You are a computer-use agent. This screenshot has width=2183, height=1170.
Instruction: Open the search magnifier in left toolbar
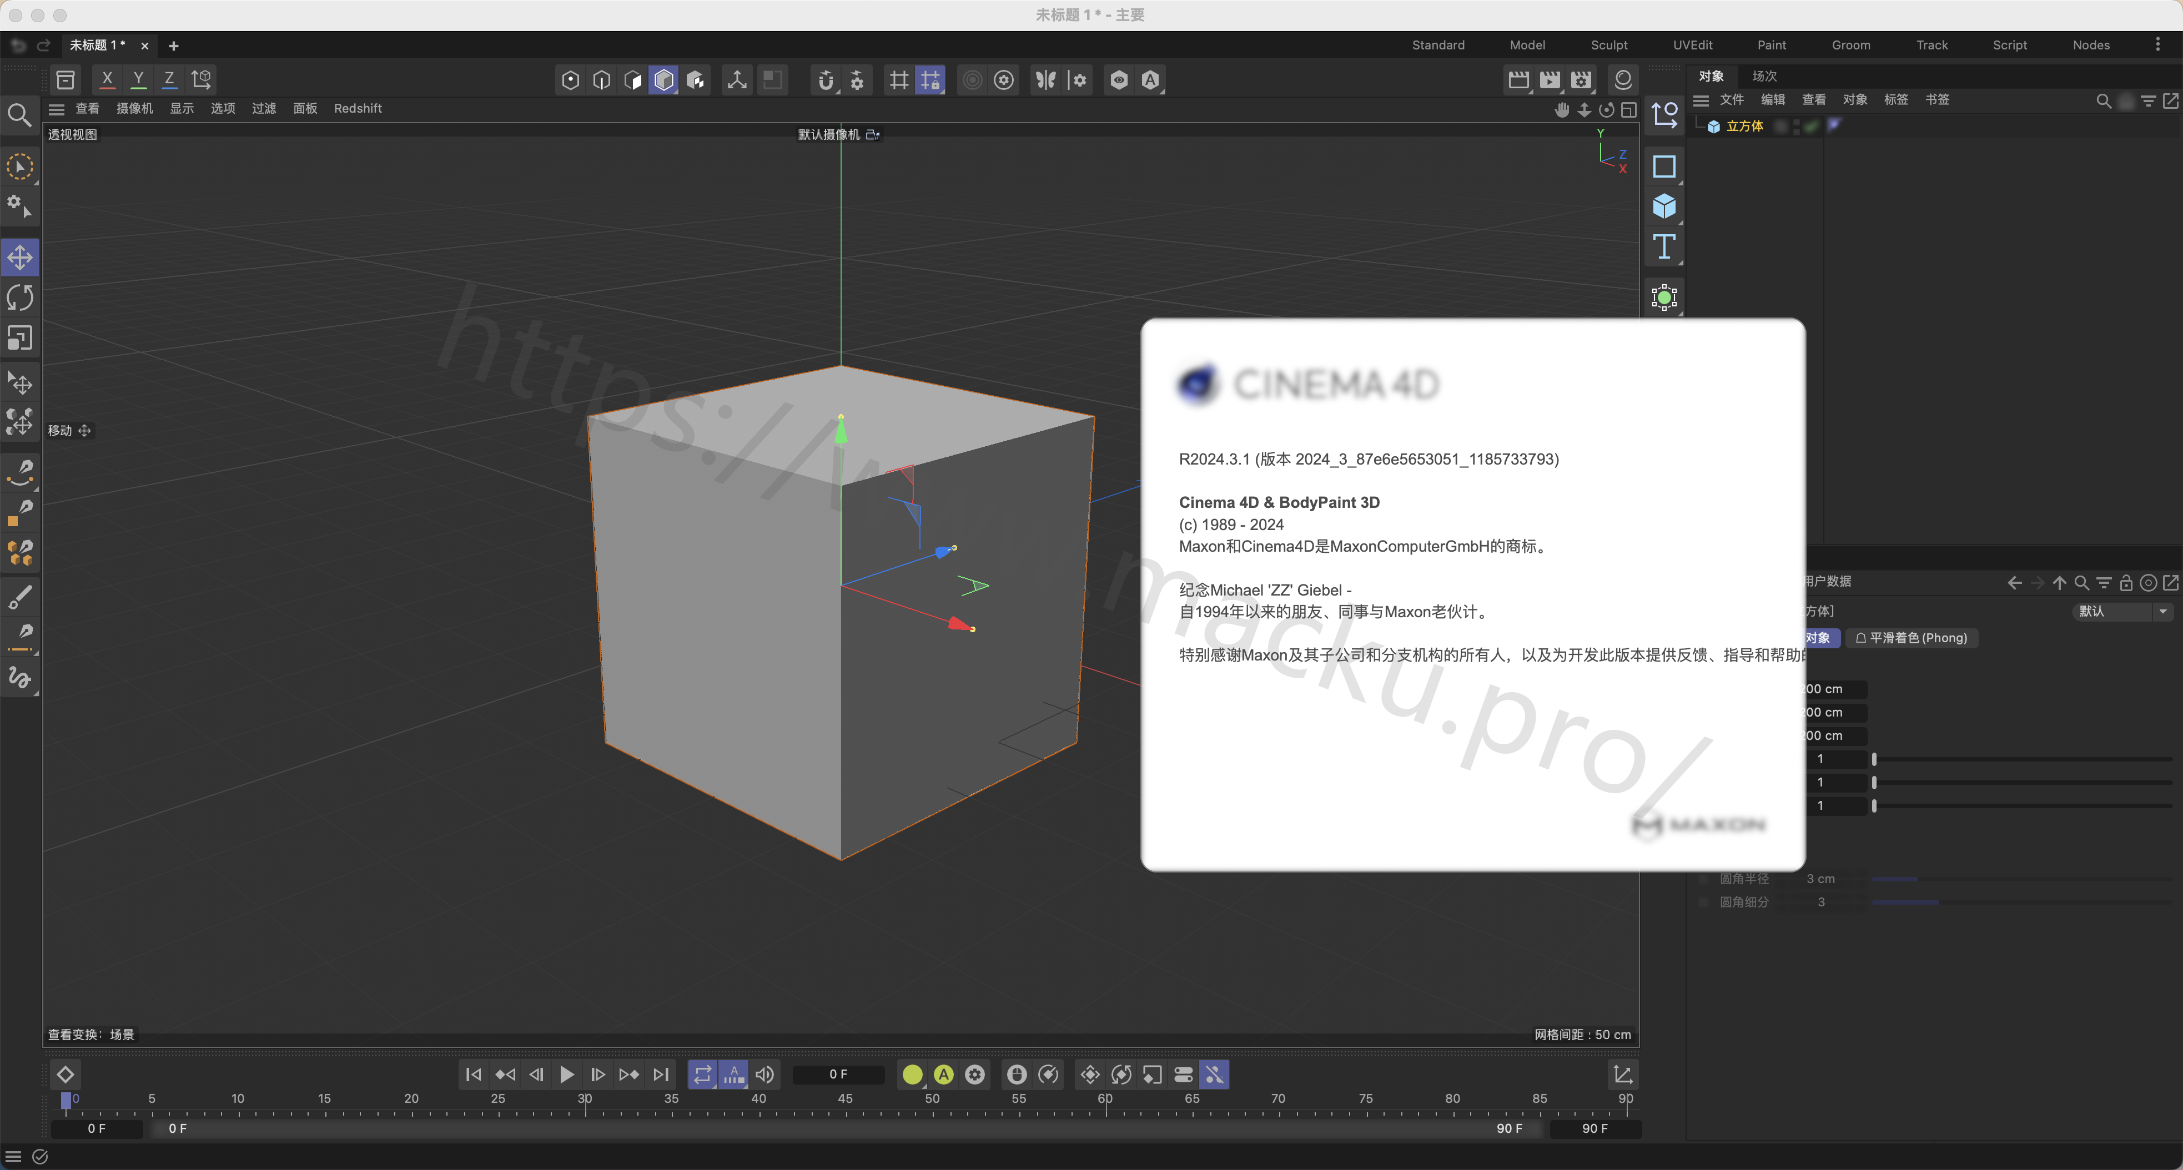tap(19, 114)
